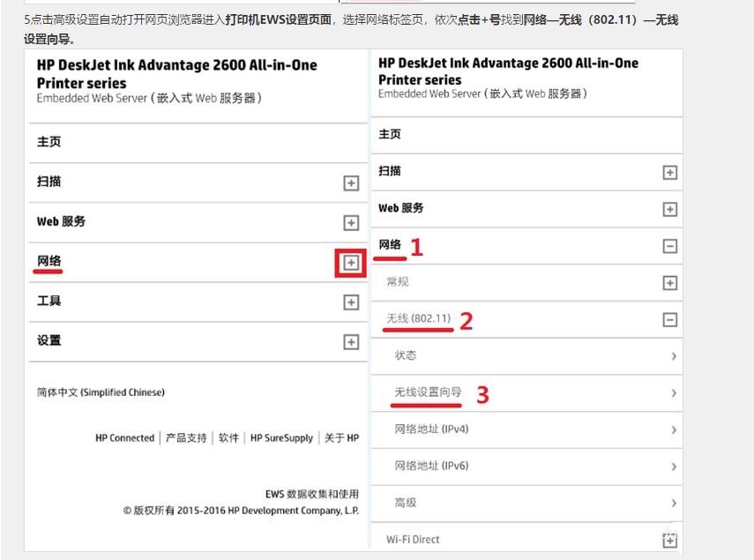The height and width of the screenshot is (560, 754).
Task: Expand the Wi-Fi Direct plus icon
Action: click(670, 541)
